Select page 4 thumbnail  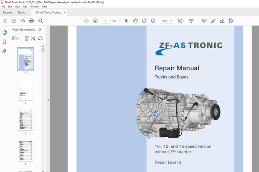(x=25, y=151)
